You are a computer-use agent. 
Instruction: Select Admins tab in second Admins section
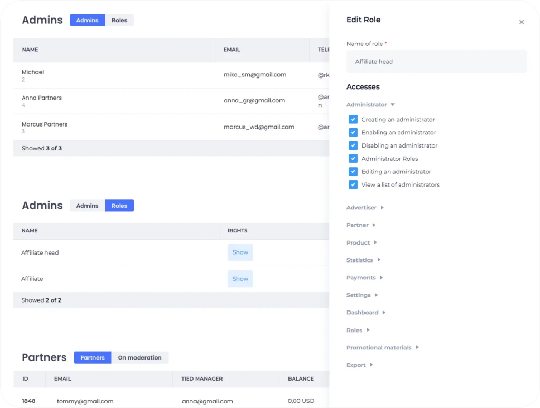pos(87,206)
